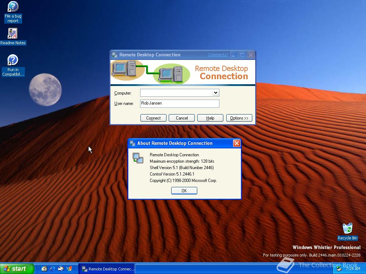Click the User name field with Rob Jansen
The image size is (366, 274).
[179, 103]
